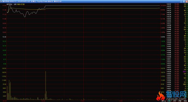This screenshot has width=188, height=102.
Task: Open the 操作 menu with up arrow
Action: pos(164,101)
